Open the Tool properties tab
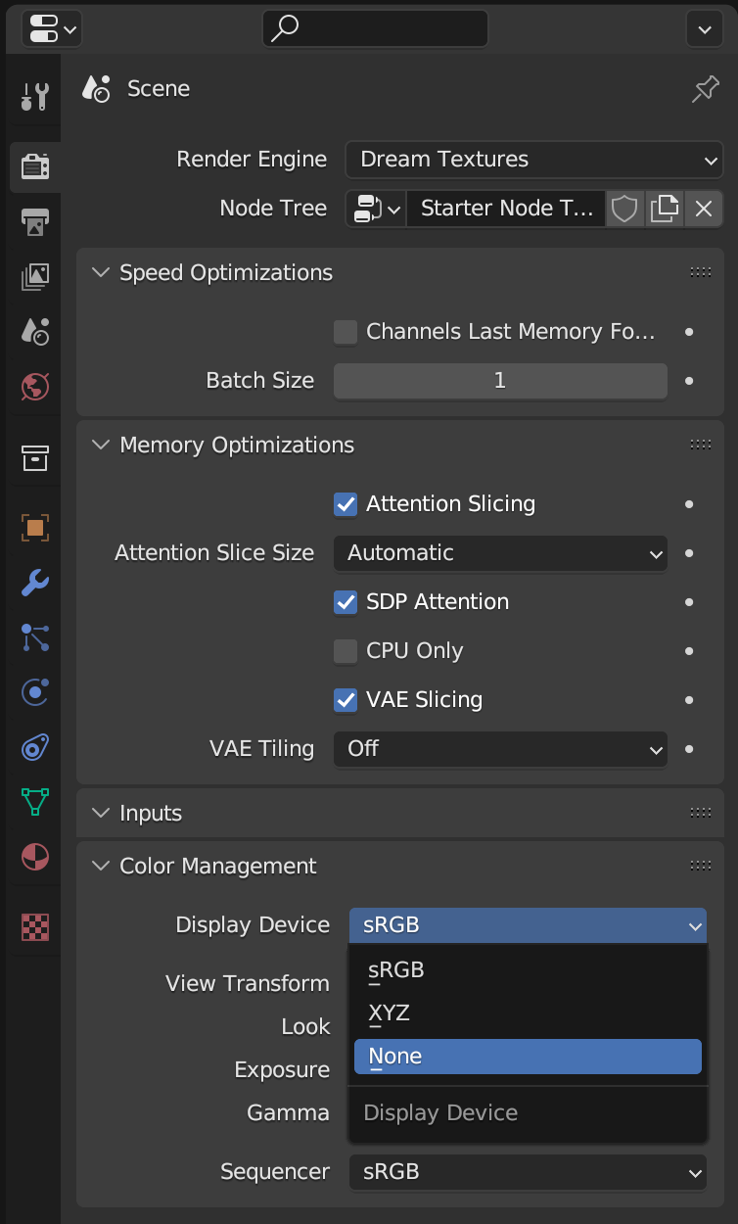The height and width of the screenshot is (1224, 738). [35, 96]
